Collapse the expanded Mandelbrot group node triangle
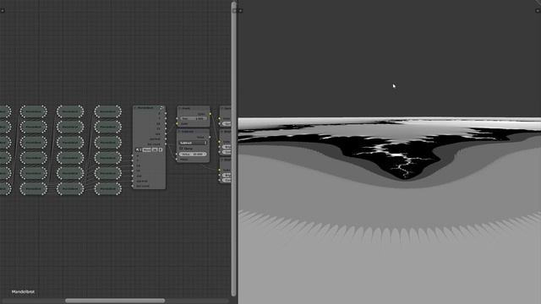This screenshot has height=304, width=541. tap(135, 108)
